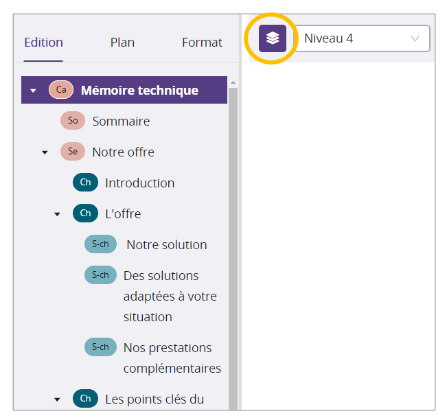Open the Niveau 4 dropdown
The image size is (447, 418).
pos(362,38)
